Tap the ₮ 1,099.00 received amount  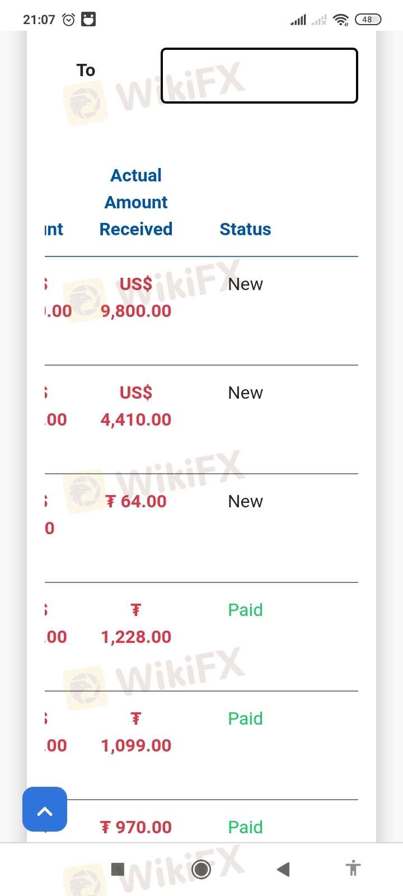pyautogui.click(x=136, y=732)
